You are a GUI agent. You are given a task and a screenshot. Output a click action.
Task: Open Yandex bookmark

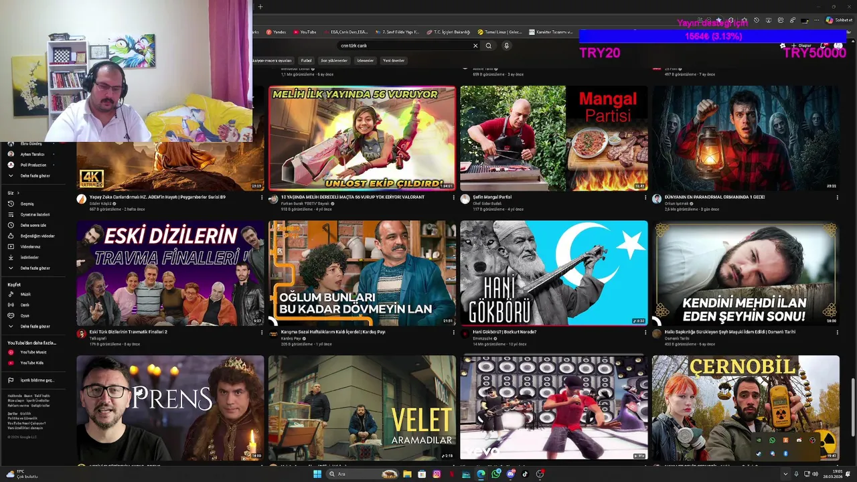pyautogui.click(x=276, y=31)
